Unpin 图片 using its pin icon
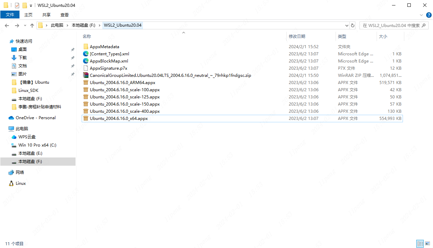This screenshot has height=248, width=433. [x=72, y=74]
